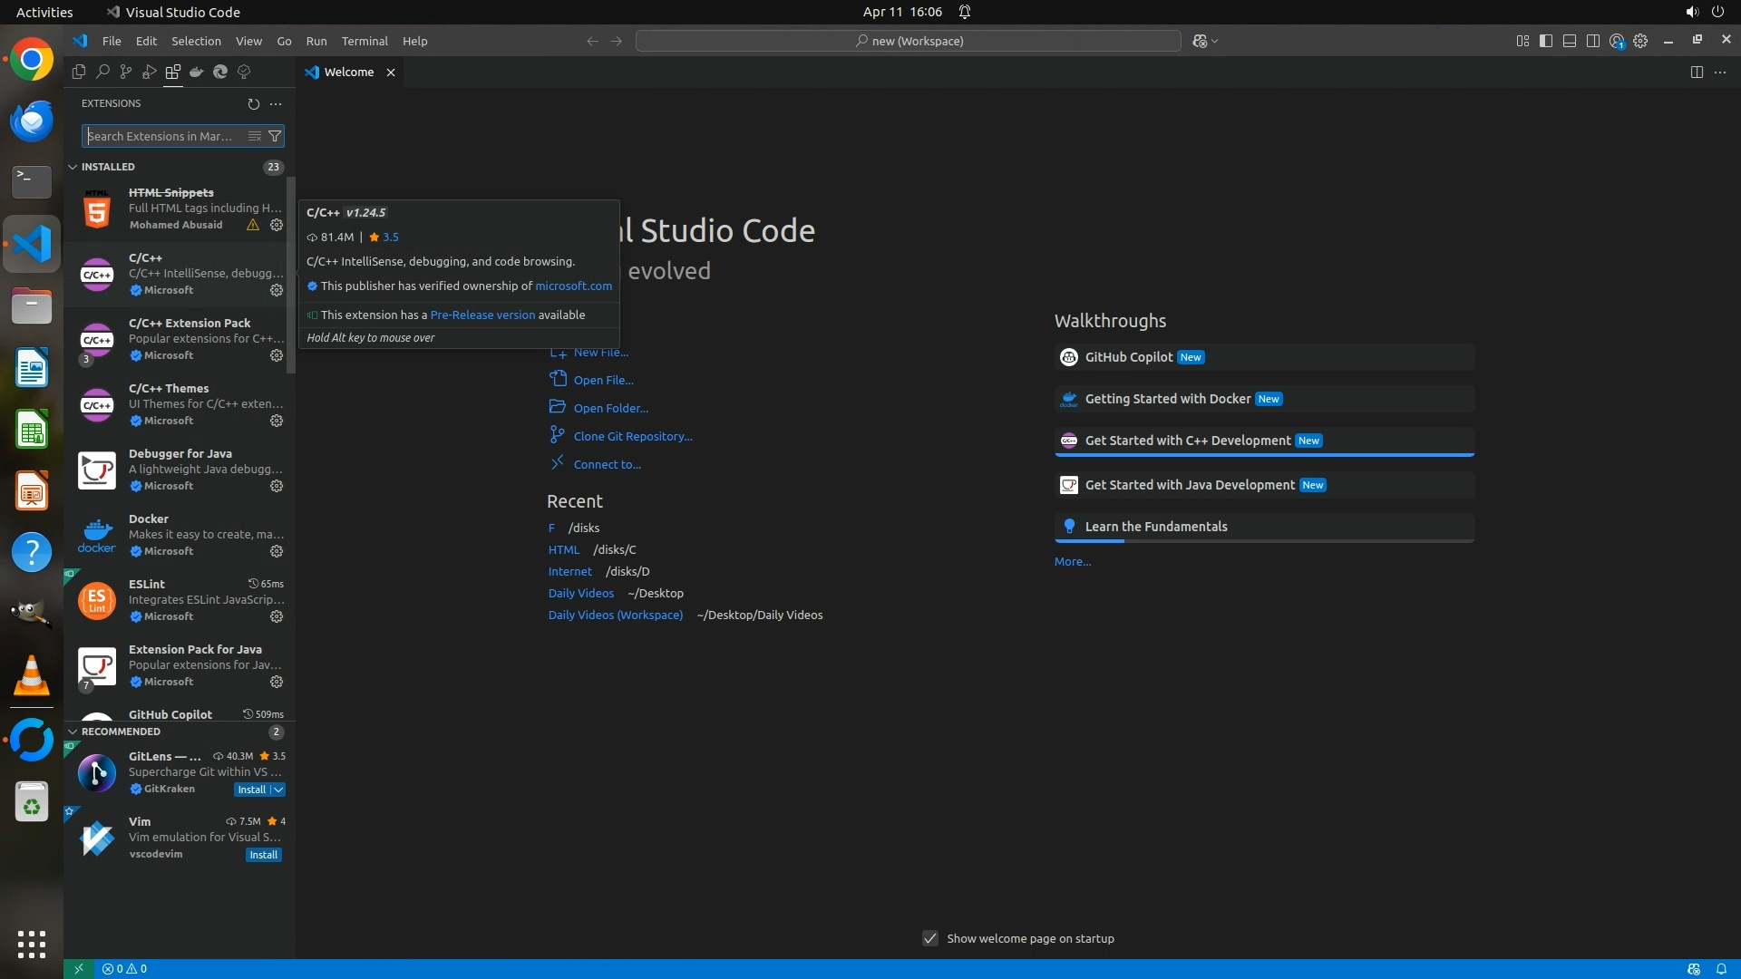Click the Clone Git Repository link
The image size is (1741, 979).
click(632, 436)
